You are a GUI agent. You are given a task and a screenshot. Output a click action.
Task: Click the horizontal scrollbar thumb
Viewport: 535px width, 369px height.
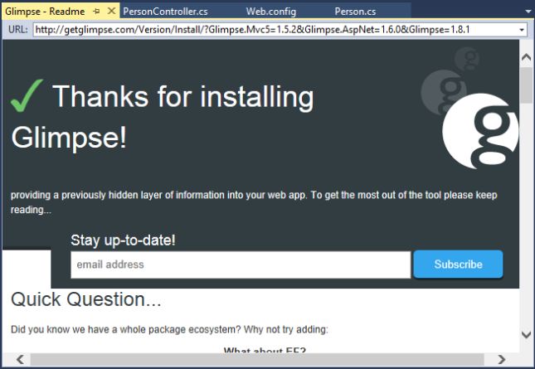pyautogui.click(x=257, y=359)
